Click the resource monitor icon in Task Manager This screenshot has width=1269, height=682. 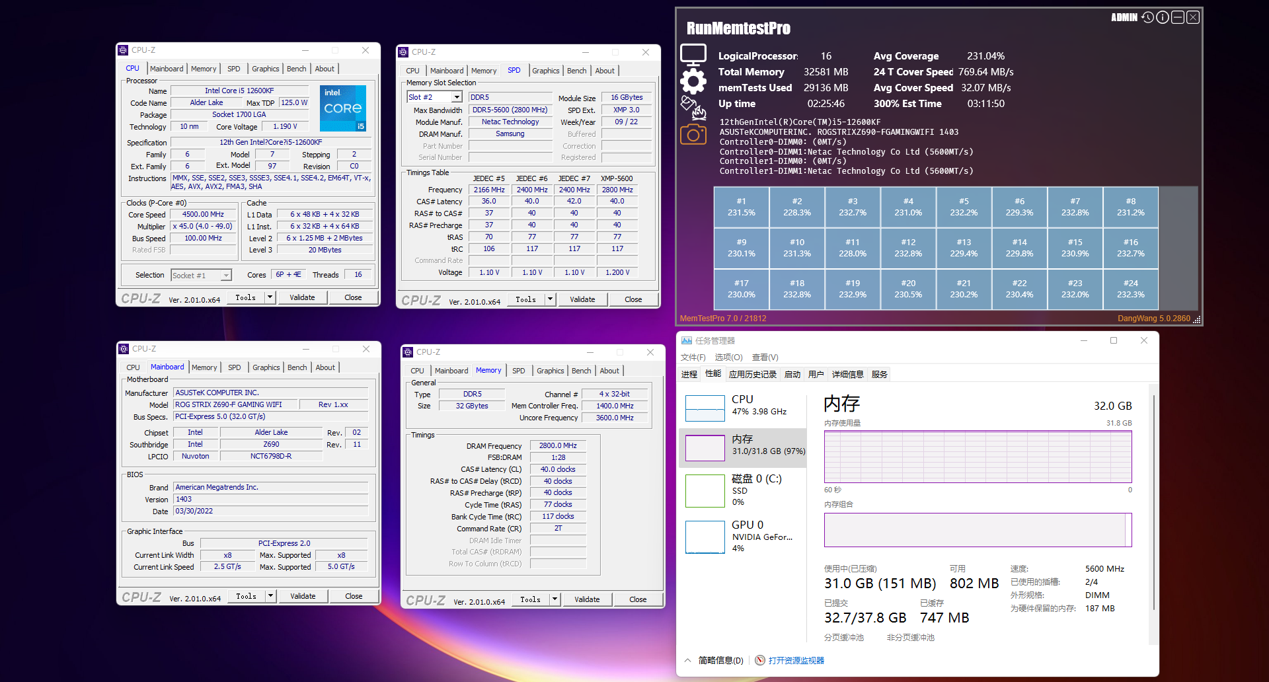pos(760,660)
